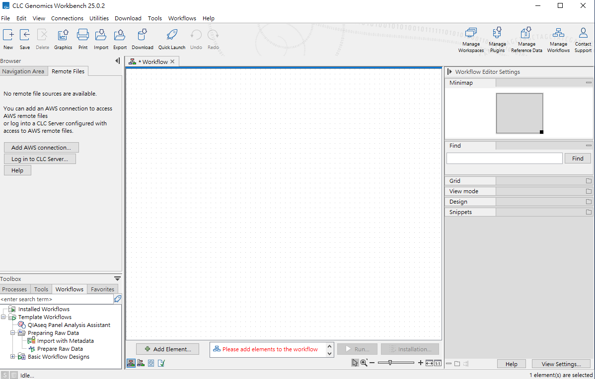595x379 pixels.
Task: Switch to workflow layout view icon
Action: pos(131,363)
